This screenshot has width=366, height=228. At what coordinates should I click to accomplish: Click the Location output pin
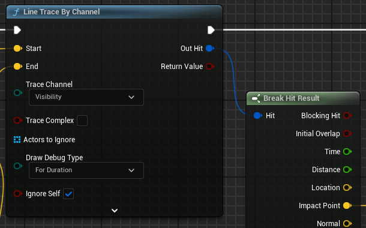point(347,187)
